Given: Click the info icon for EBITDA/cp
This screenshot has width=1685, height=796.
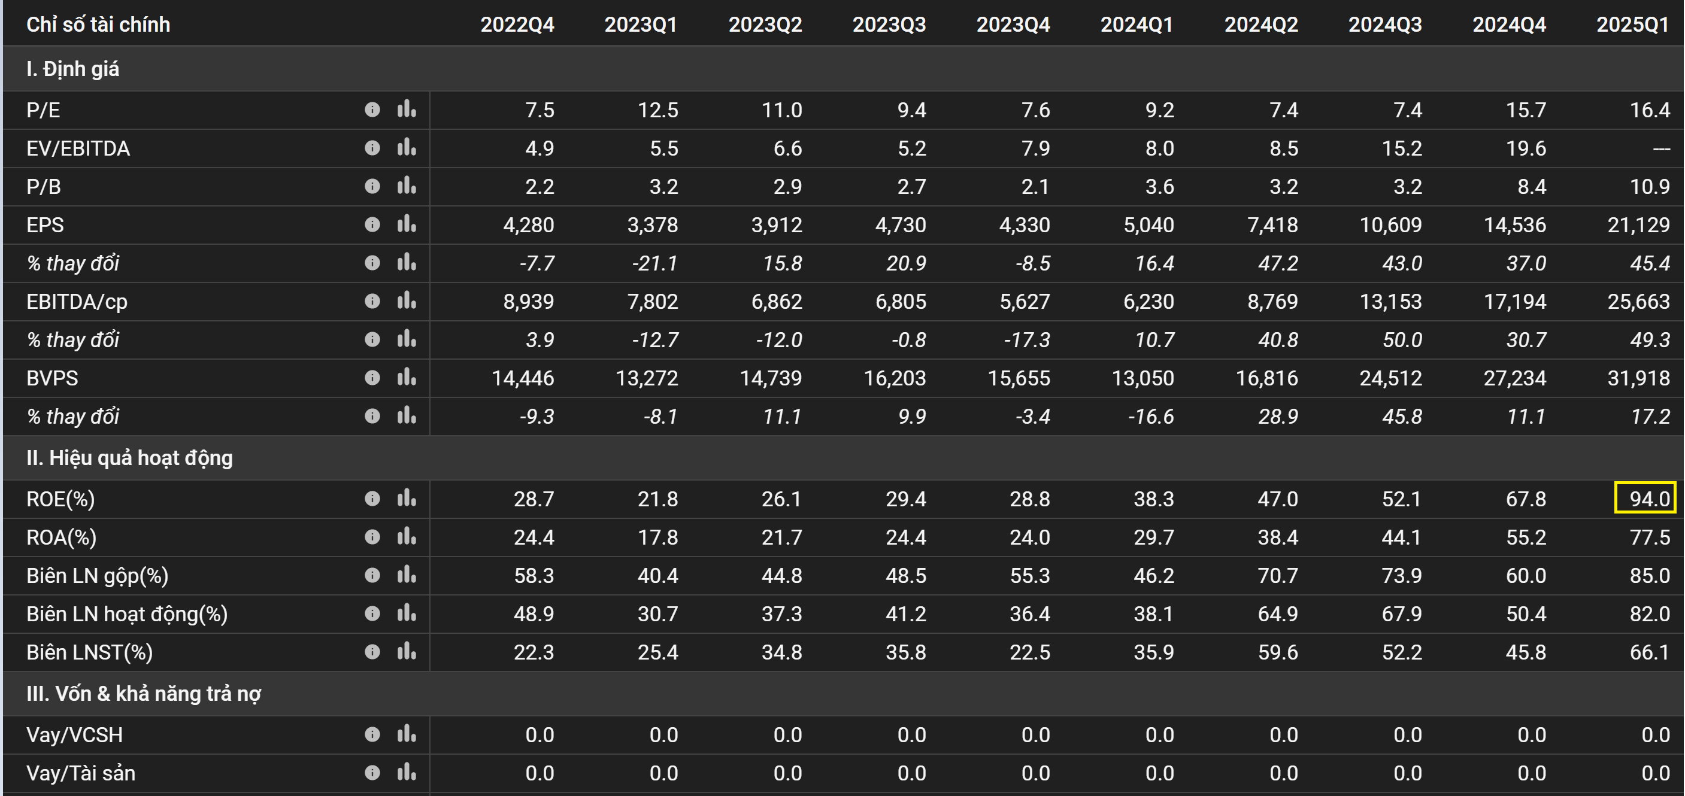Looking at the screenshot, I should click(x=372, y=301).
